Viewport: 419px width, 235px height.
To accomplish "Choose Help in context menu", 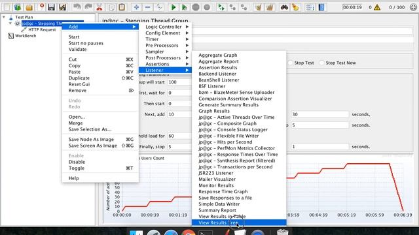I will coord(100,178).
